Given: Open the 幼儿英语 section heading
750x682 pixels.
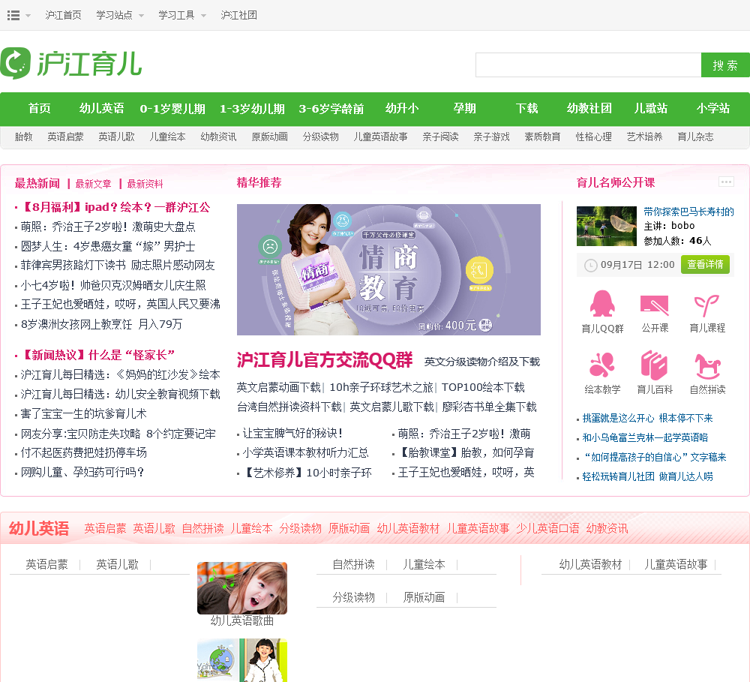Looking at the screenshot, I should [x=39, y=528].
